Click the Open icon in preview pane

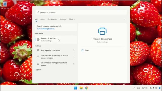point(82,50)
